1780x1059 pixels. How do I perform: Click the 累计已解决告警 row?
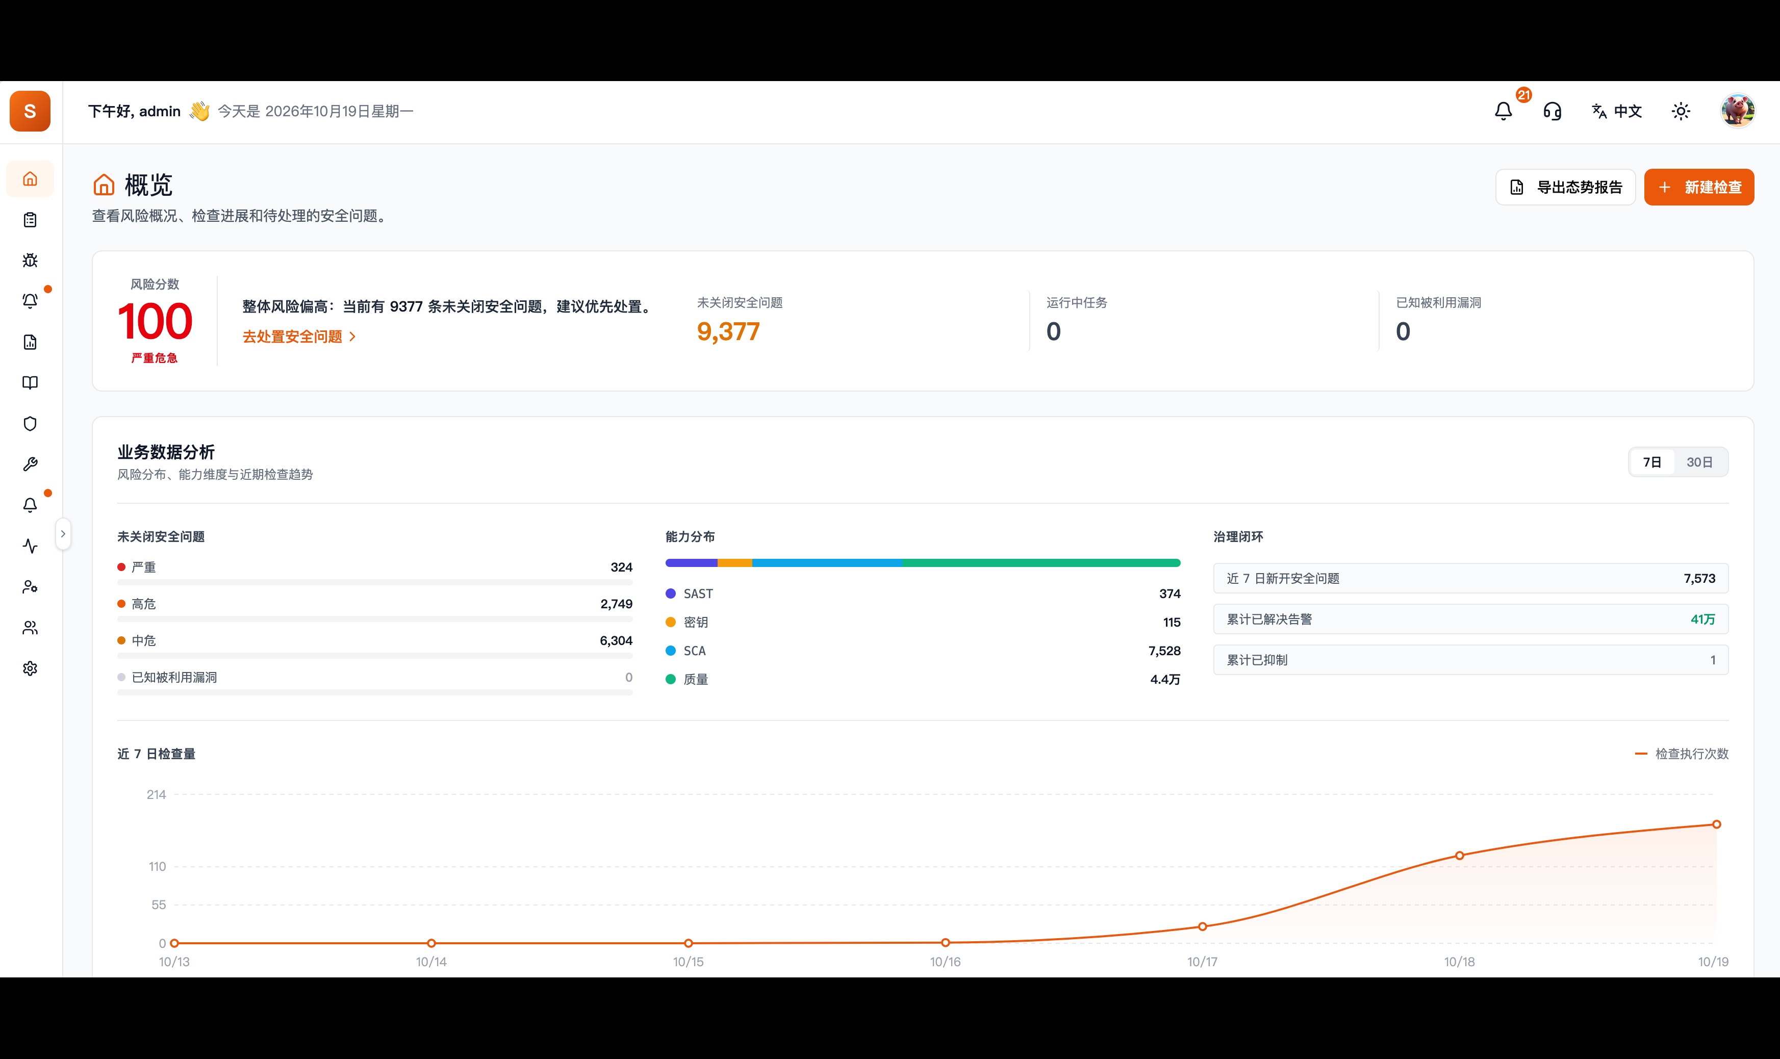point(1471,619)
